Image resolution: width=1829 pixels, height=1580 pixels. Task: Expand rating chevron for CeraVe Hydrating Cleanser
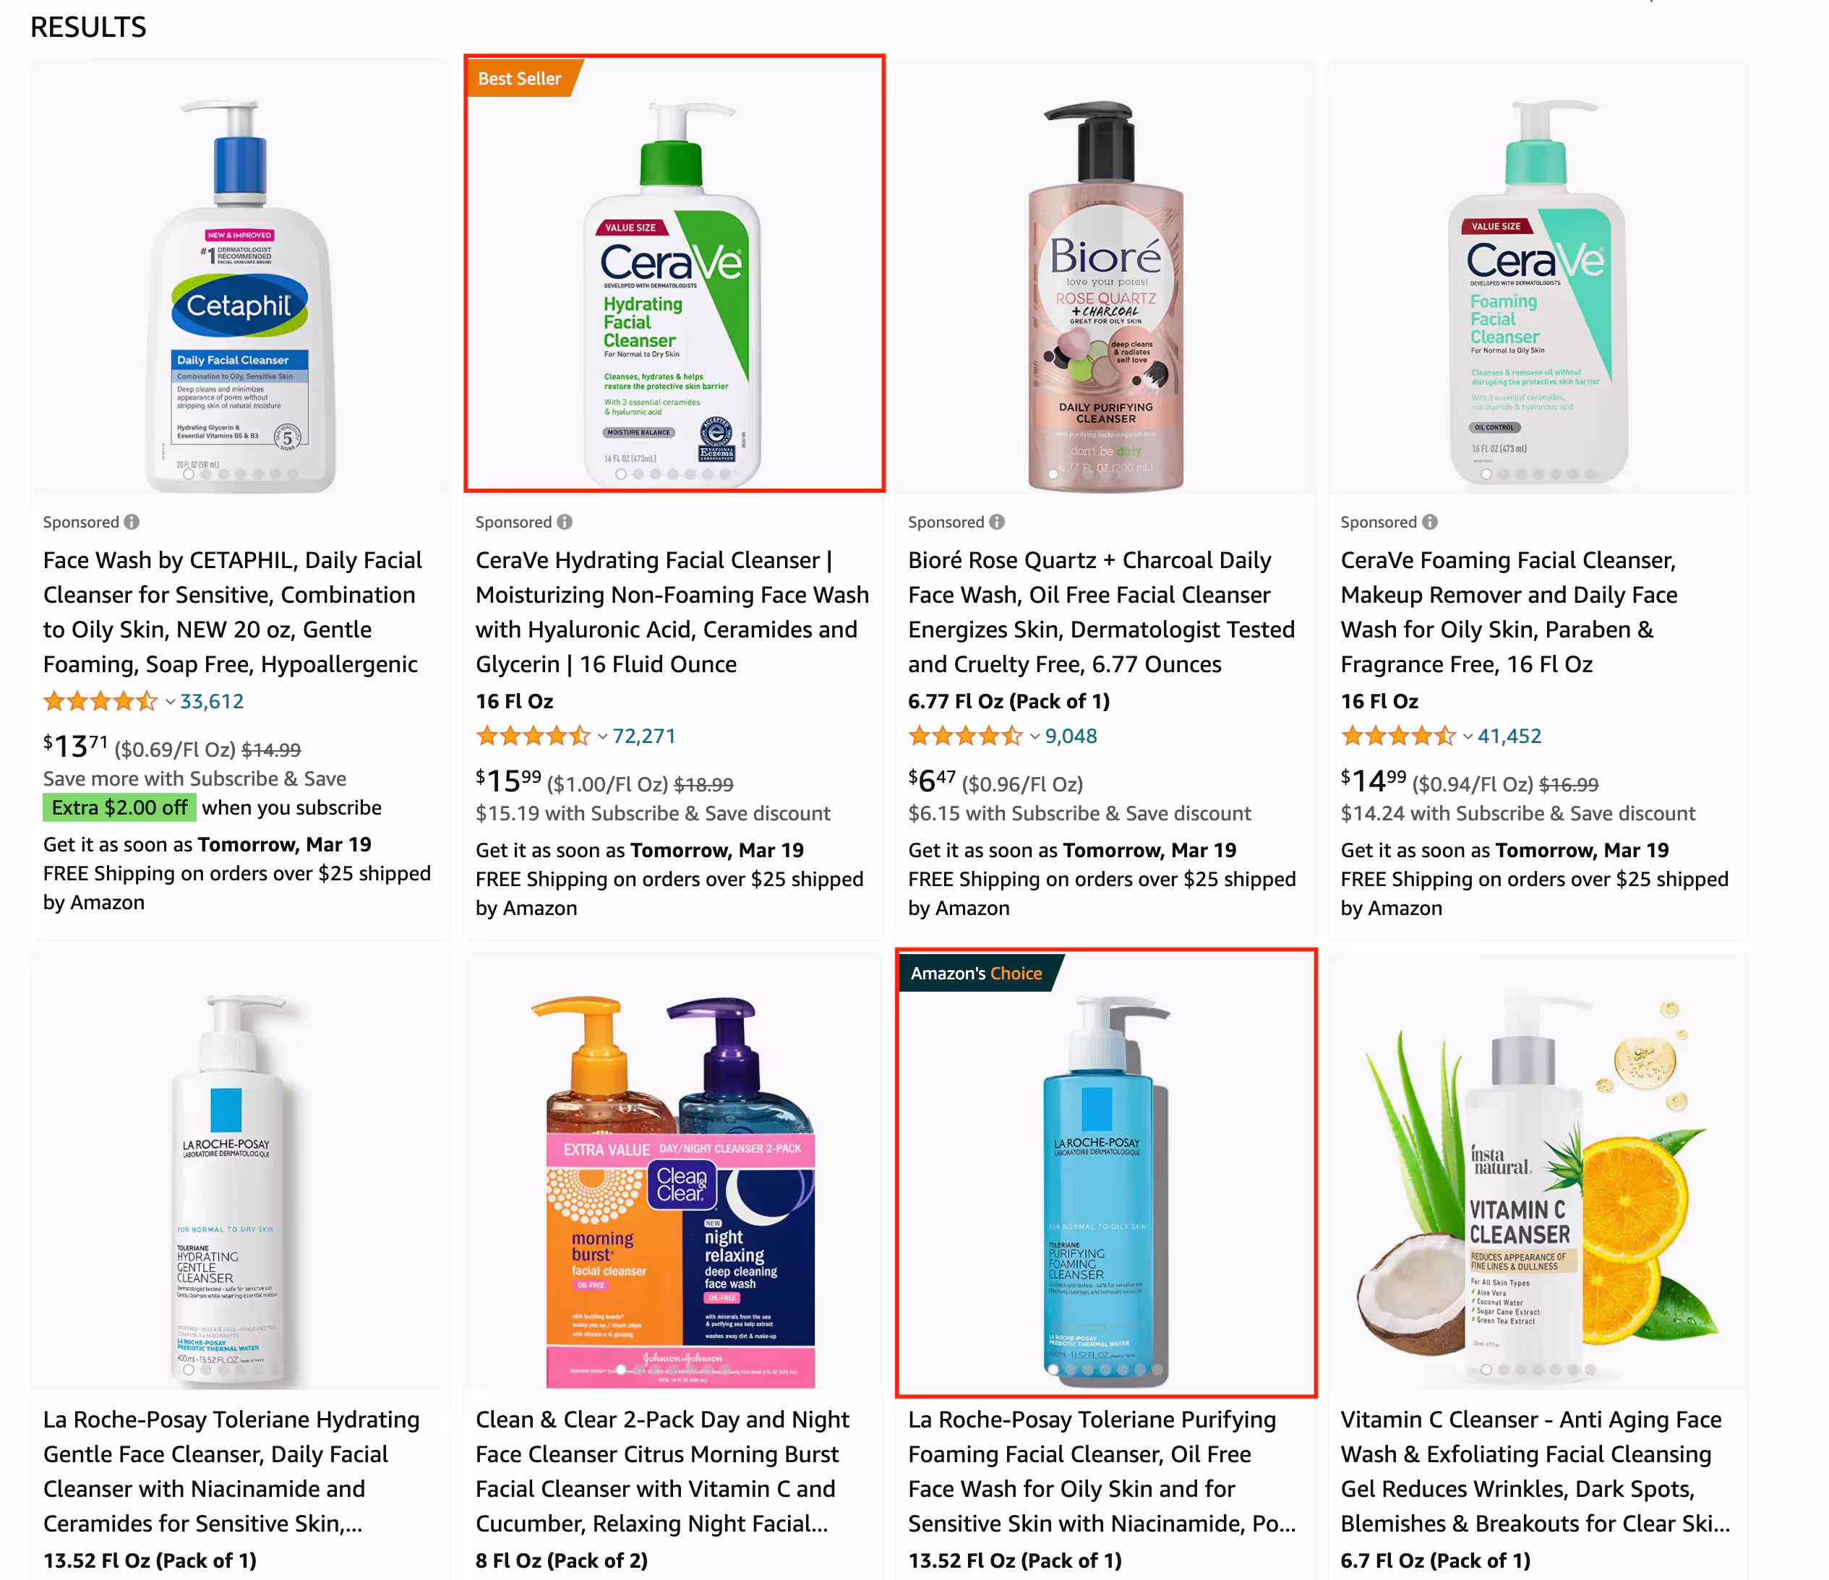tap(602, 737)
